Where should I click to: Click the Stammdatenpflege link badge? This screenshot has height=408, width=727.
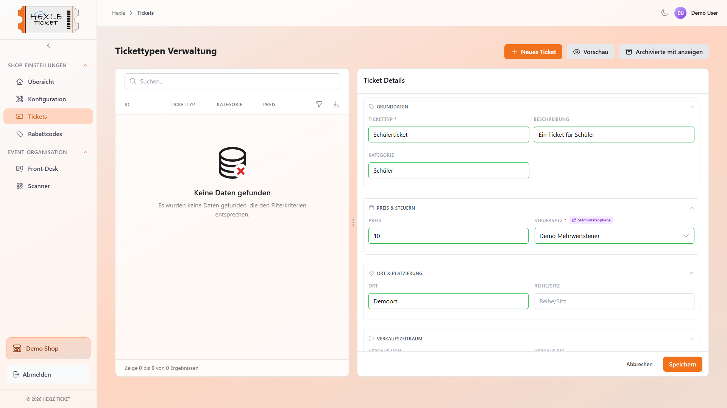[591, 220]
